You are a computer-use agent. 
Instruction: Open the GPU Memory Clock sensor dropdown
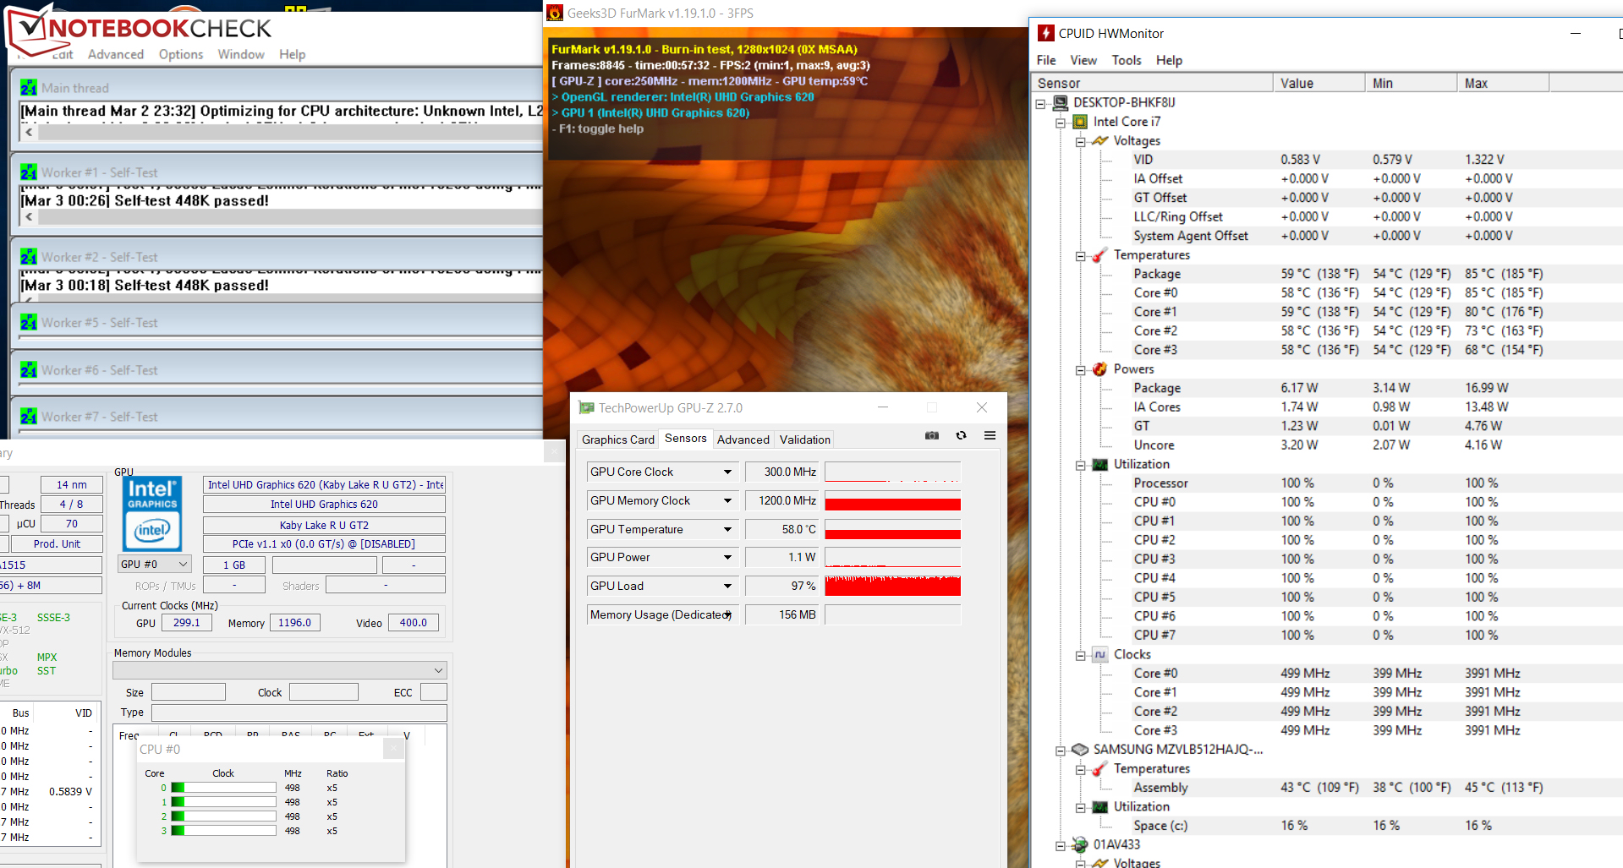point(727,500)
